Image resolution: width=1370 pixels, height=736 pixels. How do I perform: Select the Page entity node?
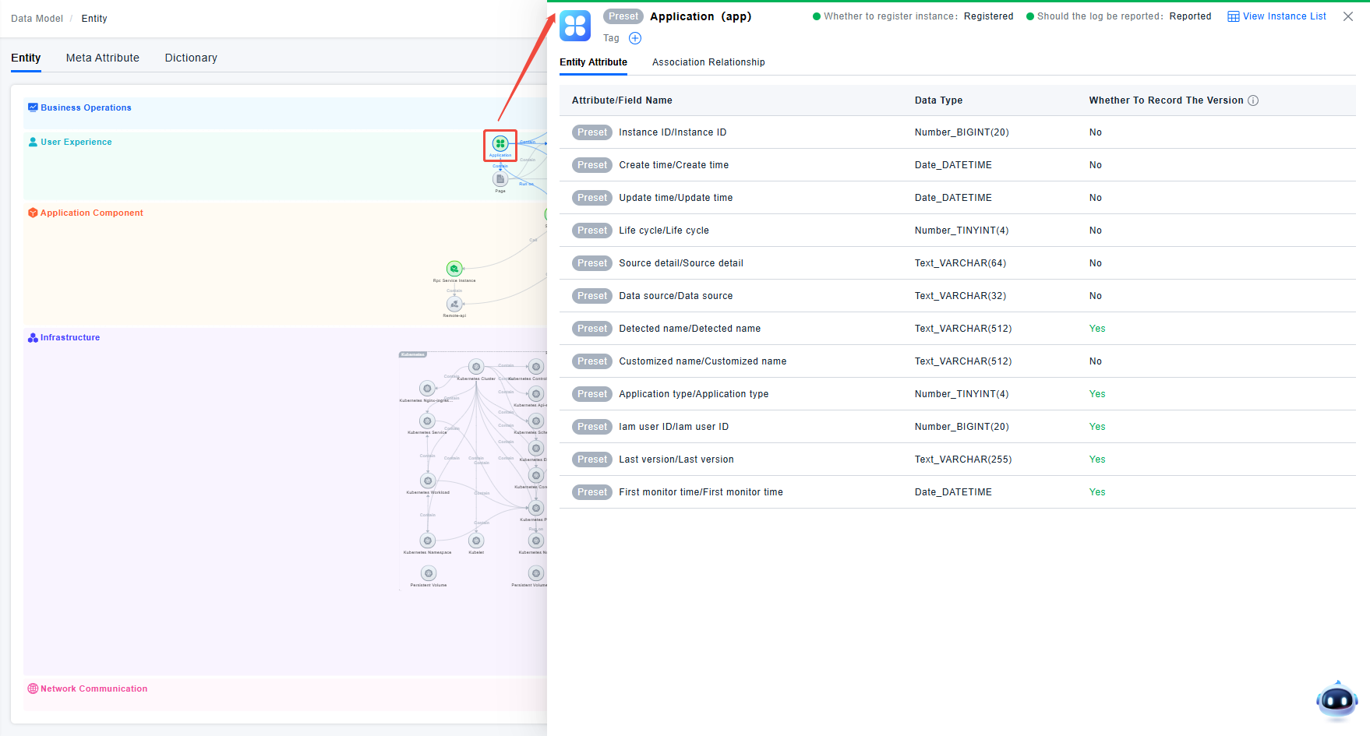click(x=500, y=180)
